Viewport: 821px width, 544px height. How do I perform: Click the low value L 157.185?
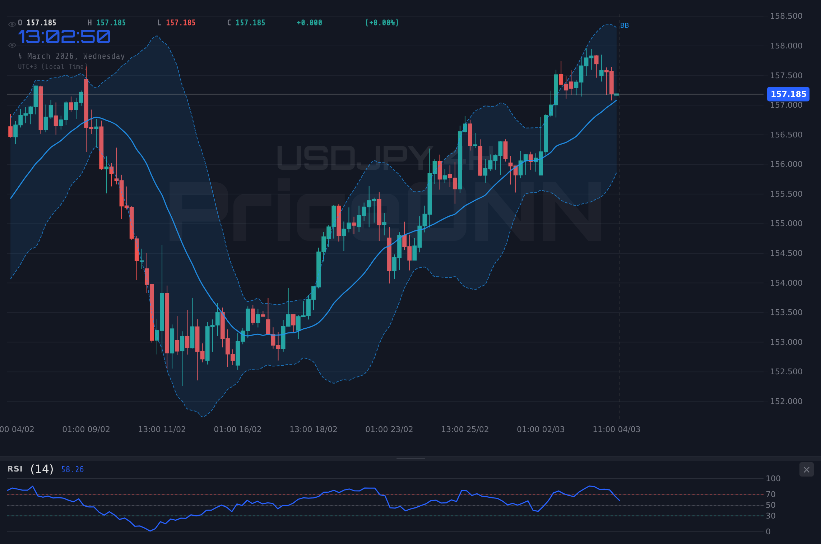(x=177, y=22)
